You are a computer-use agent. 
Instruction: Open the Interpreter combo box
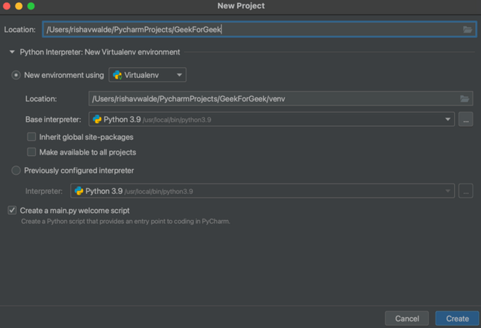pos(262,191)
